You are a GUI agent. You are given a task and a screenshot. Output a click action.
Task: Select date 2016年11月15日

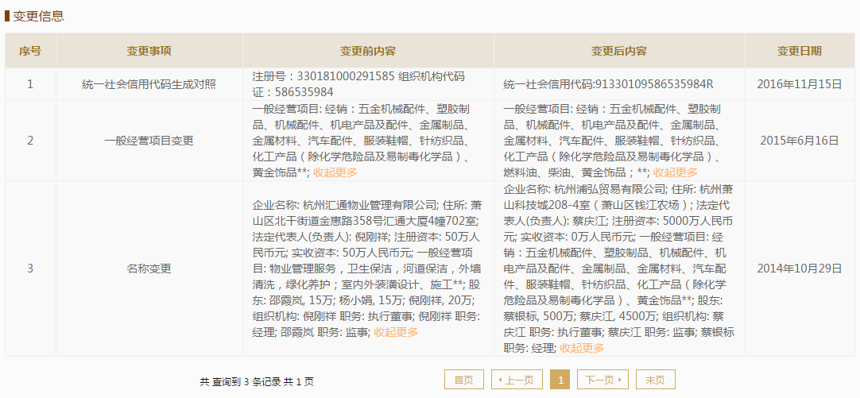[x=799, y=84]
